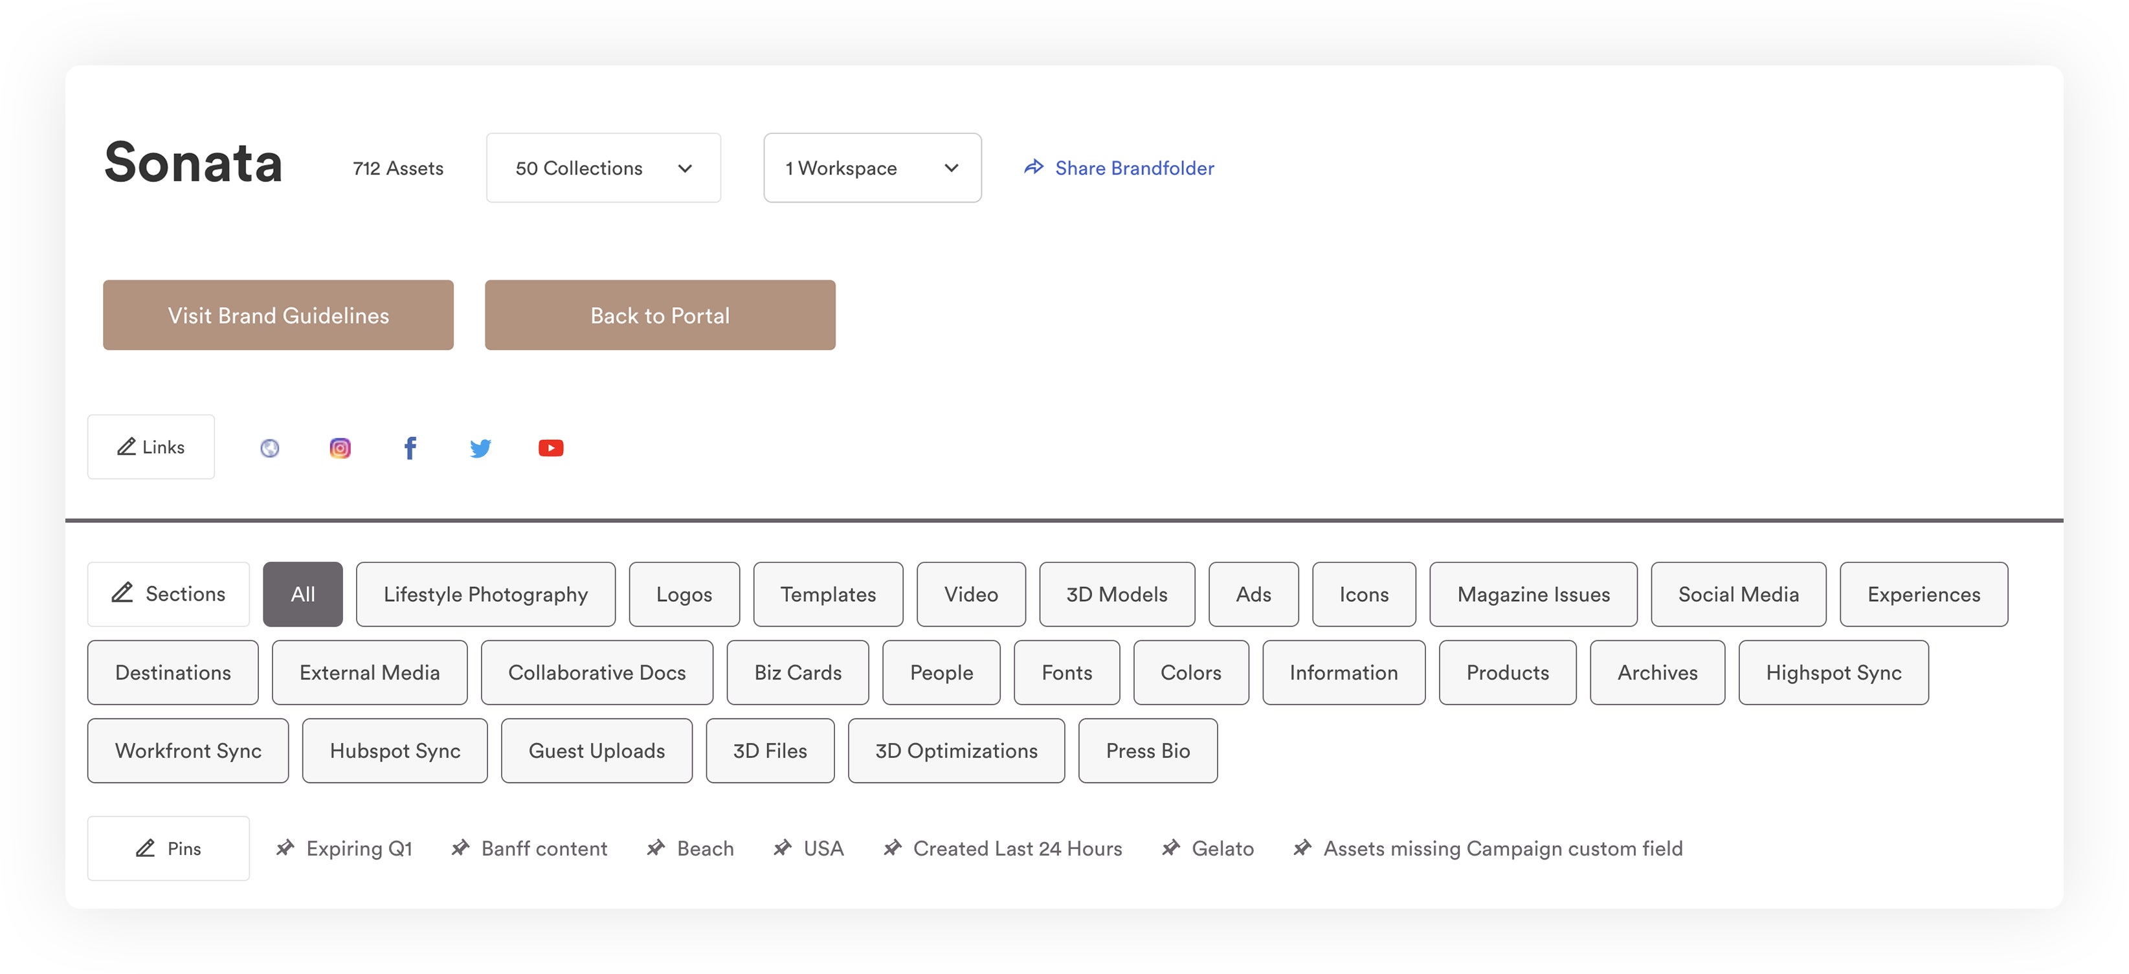
Task: Open the Facebook link icon
Action: (x=410, y=448)
